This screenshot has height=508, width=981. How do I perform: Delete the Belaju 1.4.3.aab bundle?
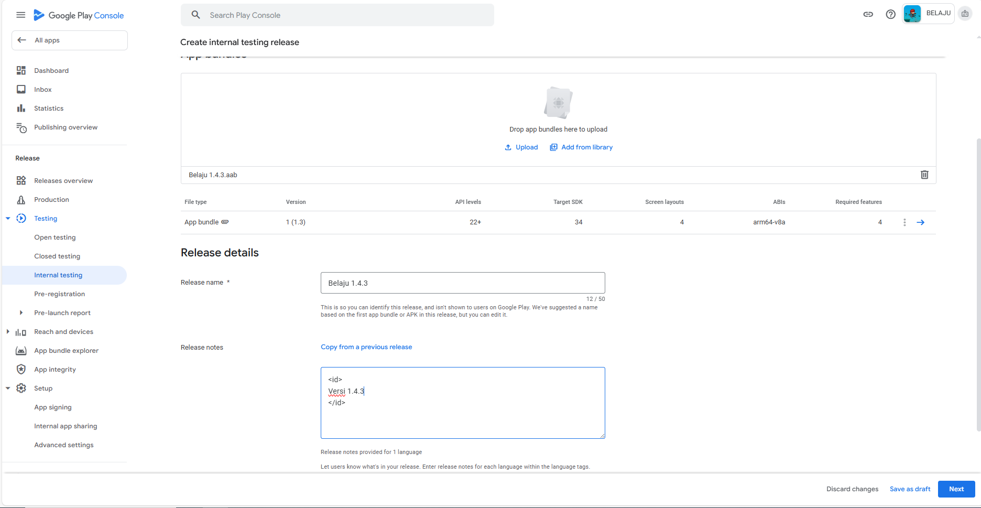[924, 175]
